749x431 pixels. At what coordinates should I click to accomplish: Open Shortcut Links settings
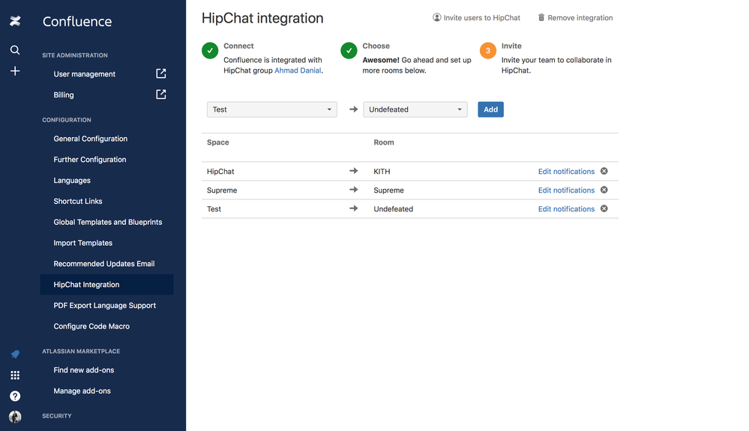click(78, 202)
